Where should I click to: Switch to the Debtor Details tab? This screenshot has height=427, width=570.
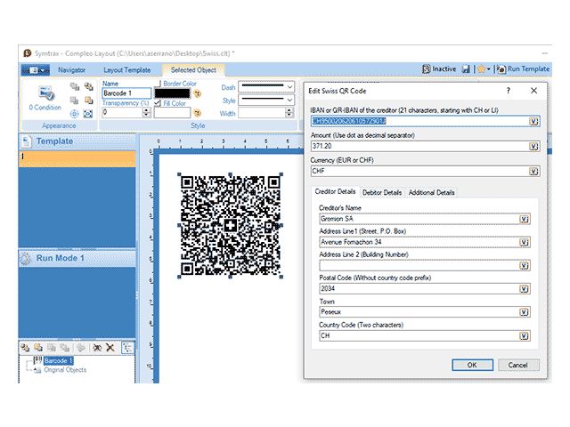(x=382, y=193)
